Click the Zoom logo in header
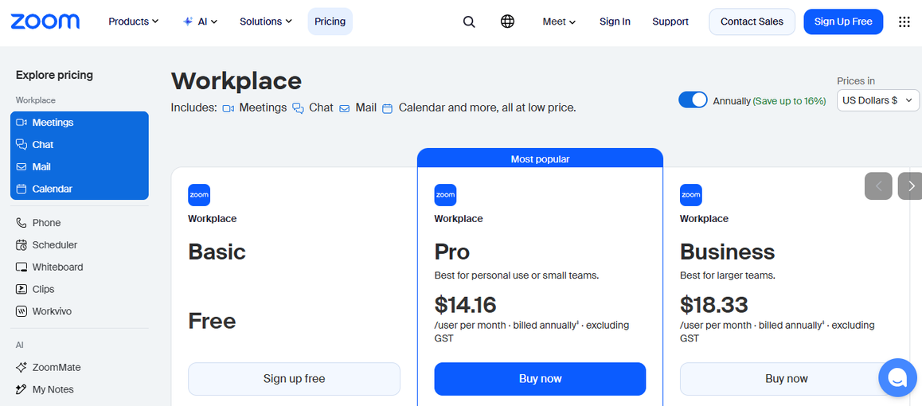Viewport: 922px width, 406px height. point(45,21)
